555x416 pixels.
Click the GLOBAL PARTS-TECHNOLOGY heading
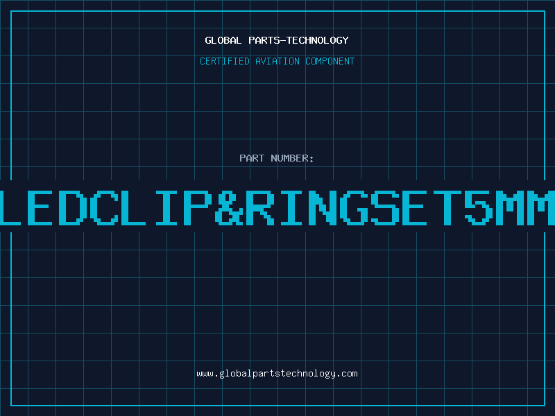(x=277, y=40)
